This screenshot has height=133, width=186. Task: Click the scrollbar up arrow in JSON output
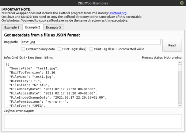click(x=180, y=63)
